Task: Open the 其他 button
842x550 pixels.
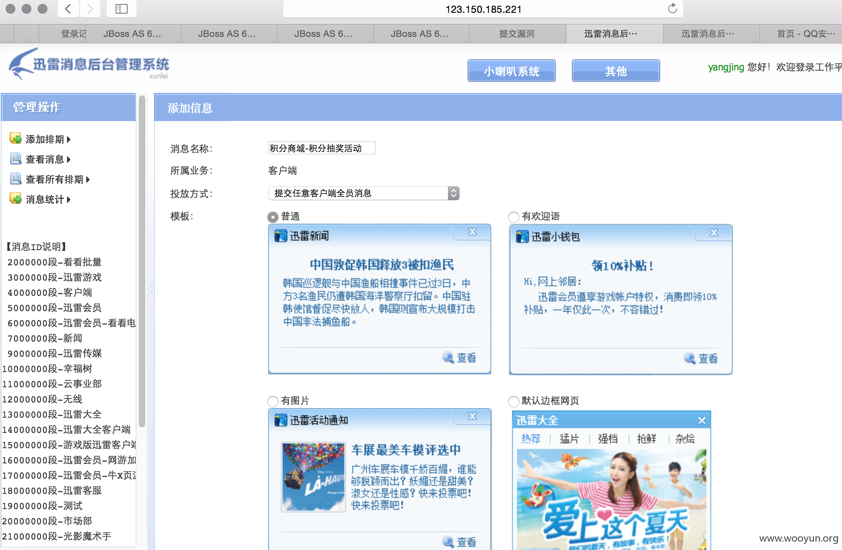Action: 616,71
